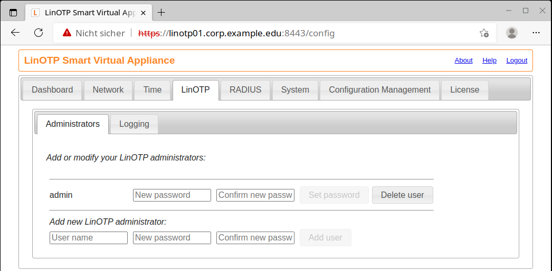Switch to the Dashboard tab

[x=52, y=89]
